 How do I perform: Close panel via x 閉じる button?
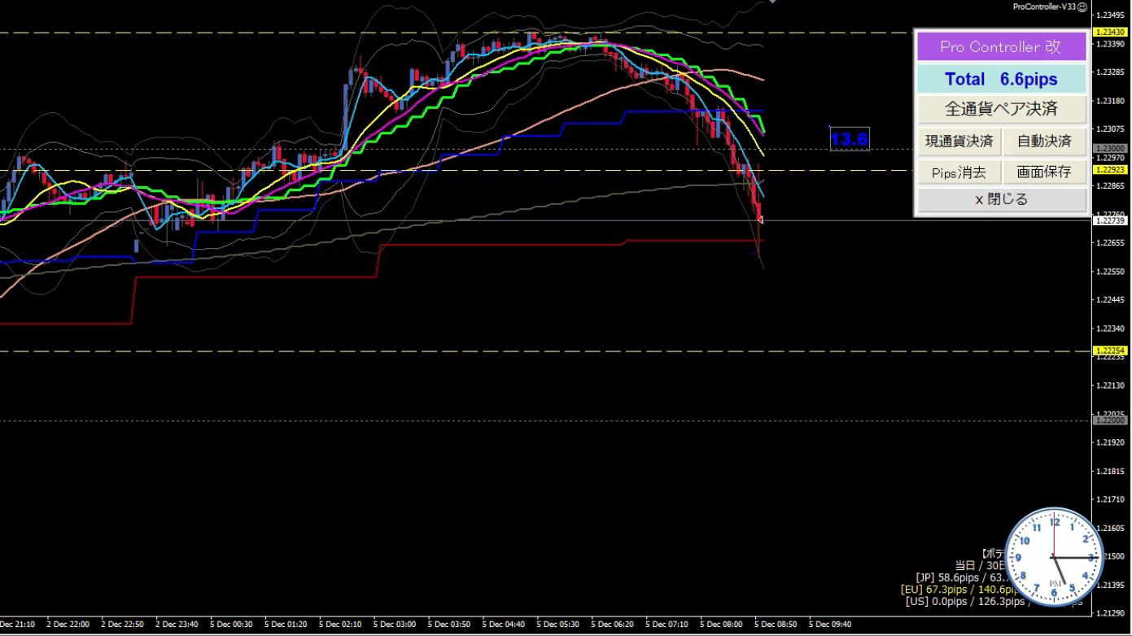(x=1002, y=200)
